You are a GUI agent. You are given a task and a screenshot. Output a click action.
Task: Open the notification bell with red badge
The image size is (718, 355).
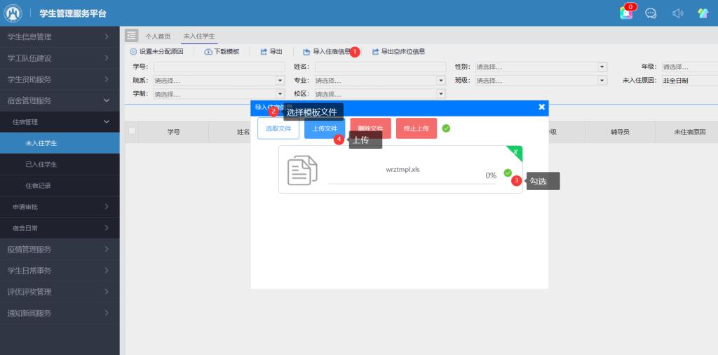click(x=626, y=13)
